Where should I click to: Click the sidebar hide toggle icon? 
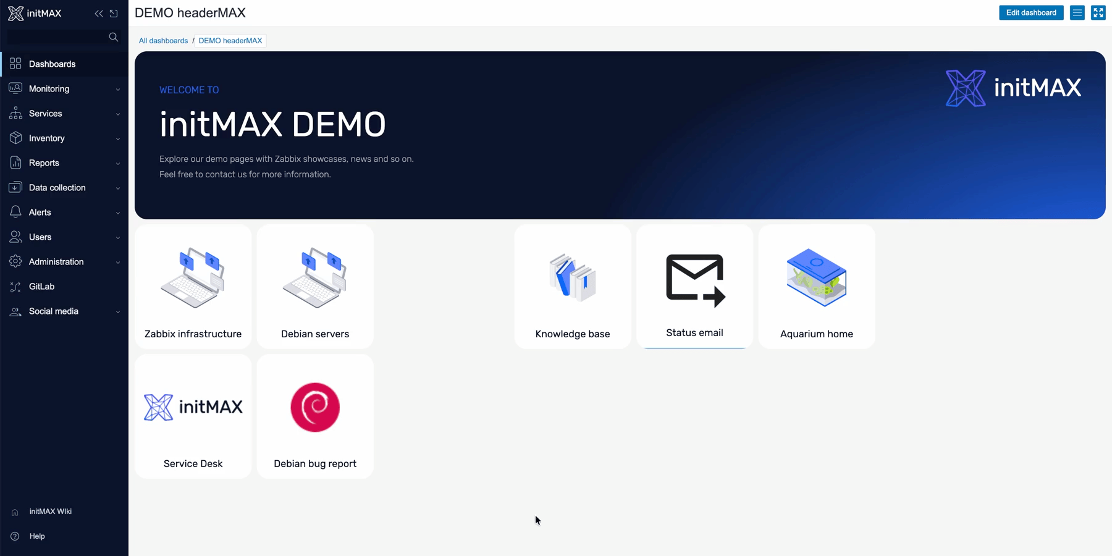[x=114, y=14]
